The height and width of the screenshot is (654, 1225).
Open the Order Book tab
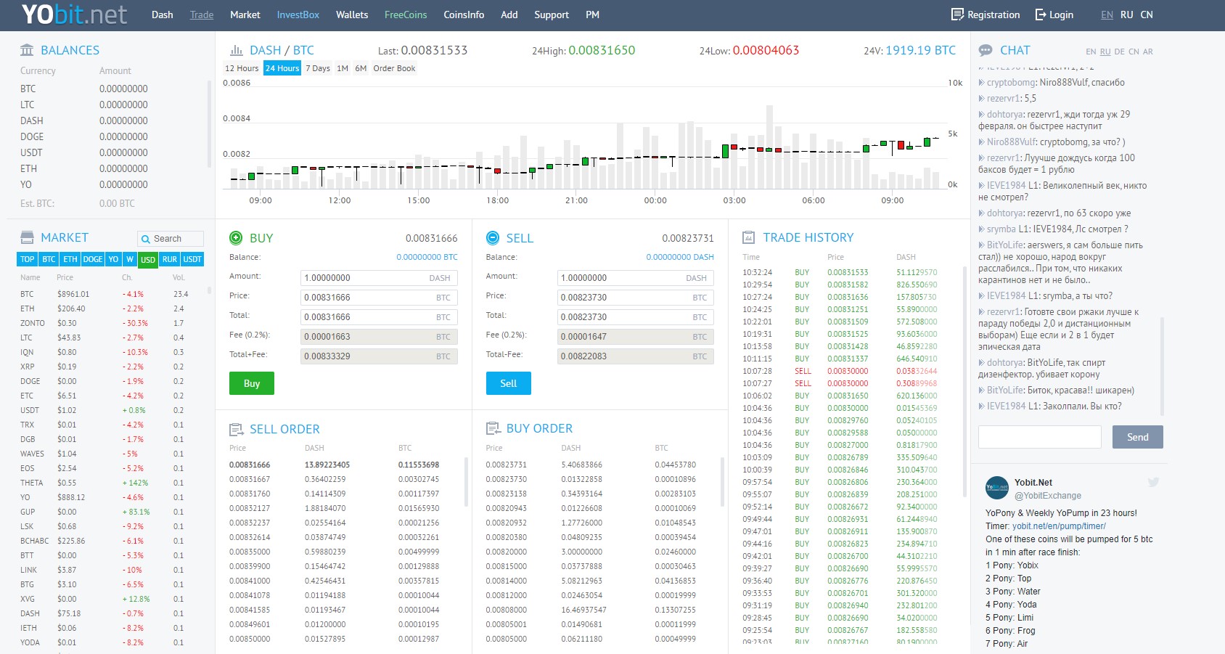click(394, 68)
